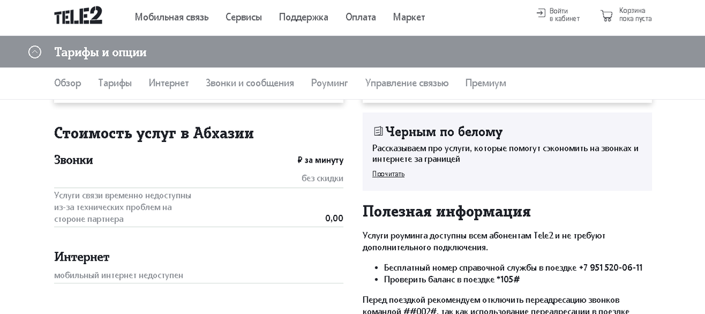
Task: Click the Тарифы и опции header title
Action: 100,52
